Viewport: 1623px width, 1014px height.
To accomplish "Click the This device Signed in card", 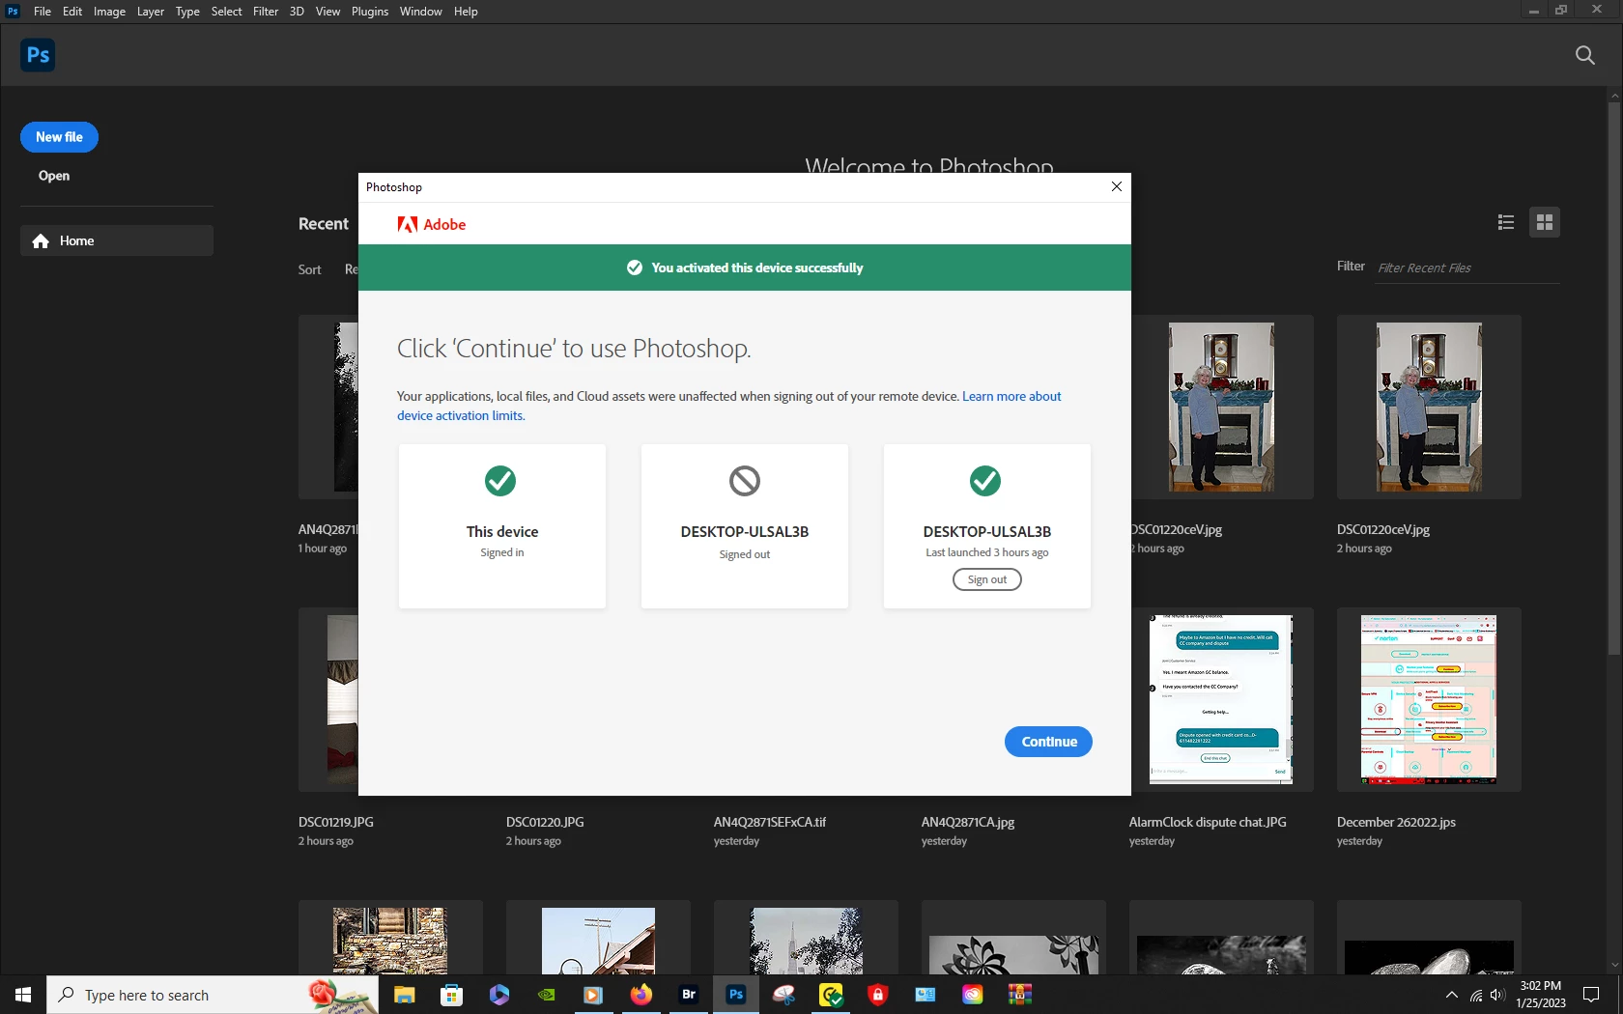I will pyautogui.click(x=502, y=526).
